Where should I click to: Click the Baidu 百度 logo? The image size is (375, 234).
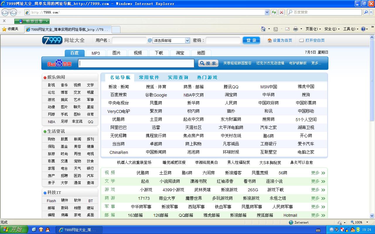[x=59, y=63]
